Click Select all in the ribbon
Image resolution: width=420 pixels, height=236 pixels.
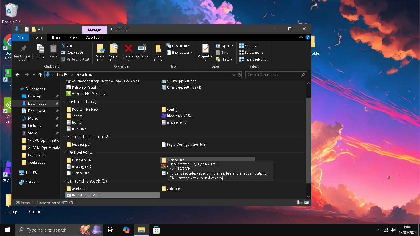click(249, 46)
